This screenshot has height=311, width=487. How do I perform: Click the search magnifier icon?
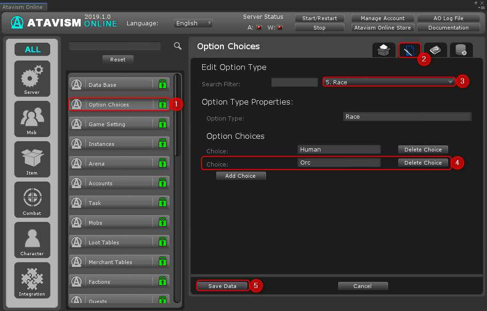coord(178,46)
